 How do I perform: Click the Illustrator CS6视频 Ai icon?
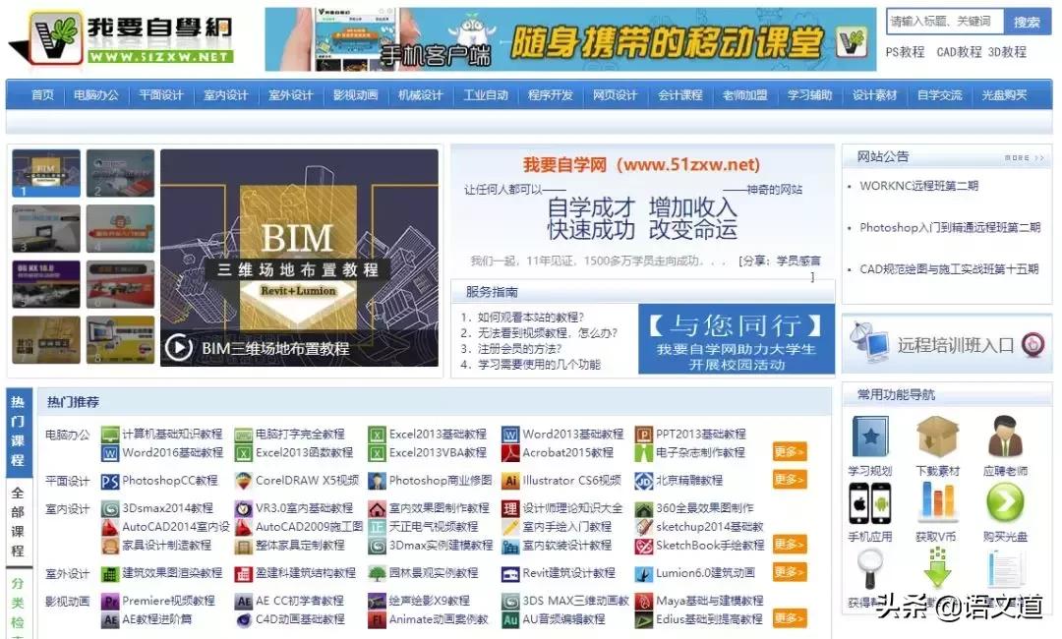click(509, 483)
